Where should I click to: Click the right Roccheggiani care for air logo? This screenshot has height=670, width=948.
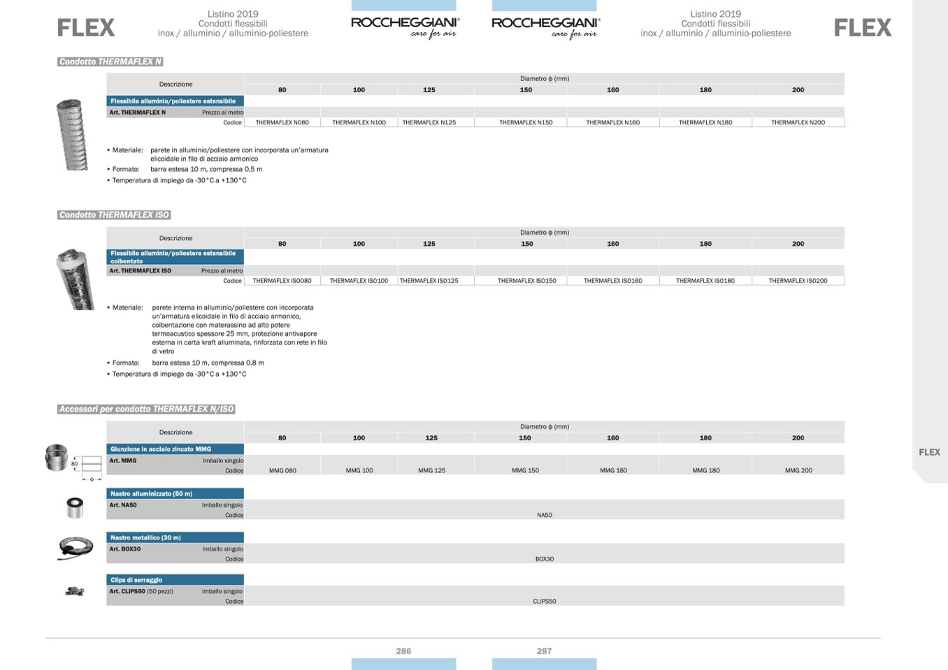(x=545, y=27)
